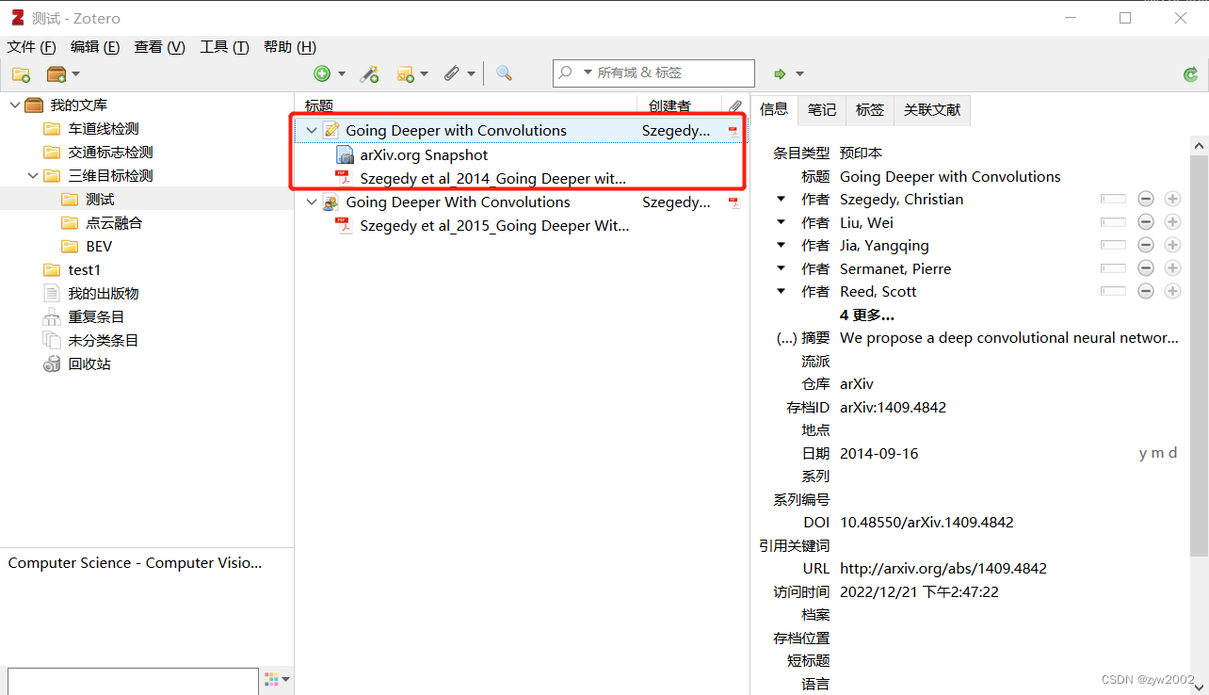Open creator type dropdown for Szegedy, Christian
The image size is (1209, 695).
(781, 200)
